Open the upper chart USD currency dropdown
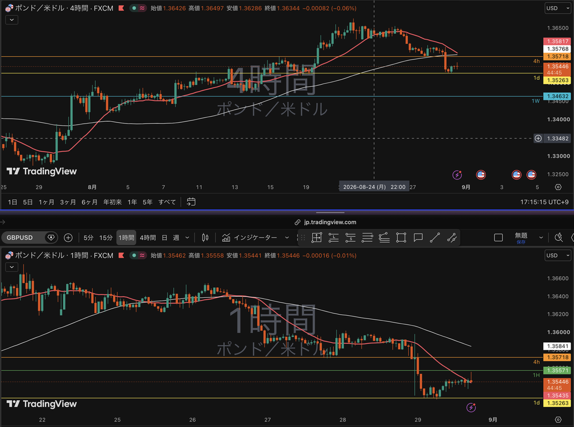574x427 pixels. click(x=558, y=8)
